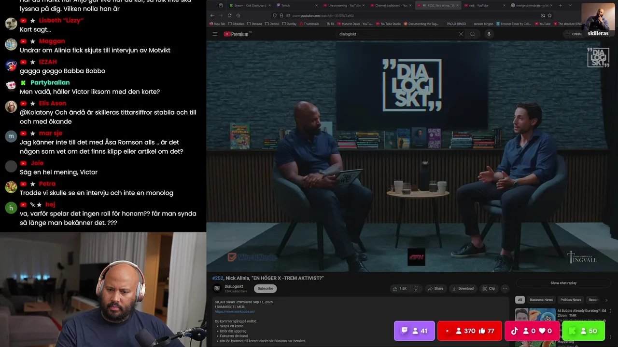Dislike the Nick Alinia video
The image size is (618, 347).
pos(416,289)
